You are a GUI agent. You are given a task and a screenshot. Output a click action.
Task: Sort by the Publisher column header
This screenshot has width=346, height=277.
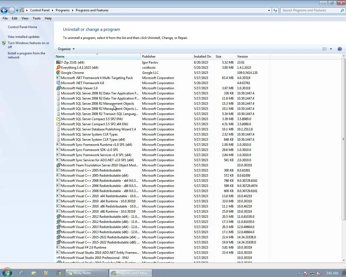[166, 57]
